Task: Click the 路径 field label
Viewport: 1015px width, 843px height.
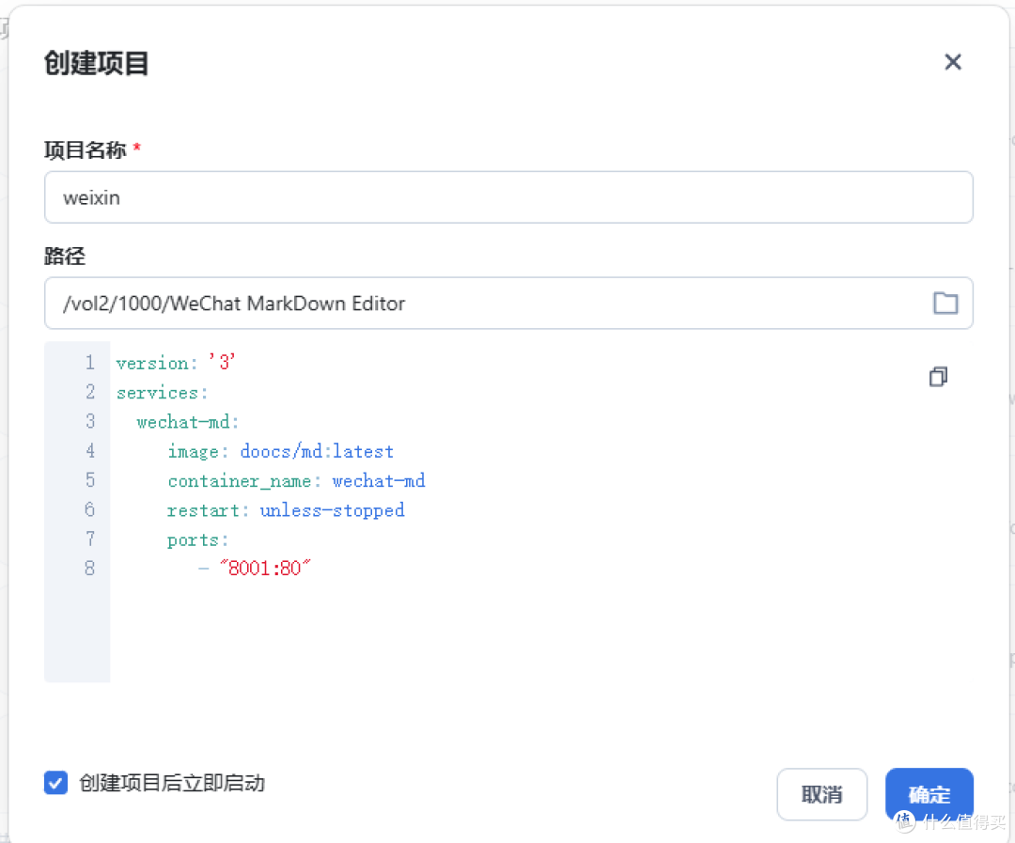Action: 64,256
